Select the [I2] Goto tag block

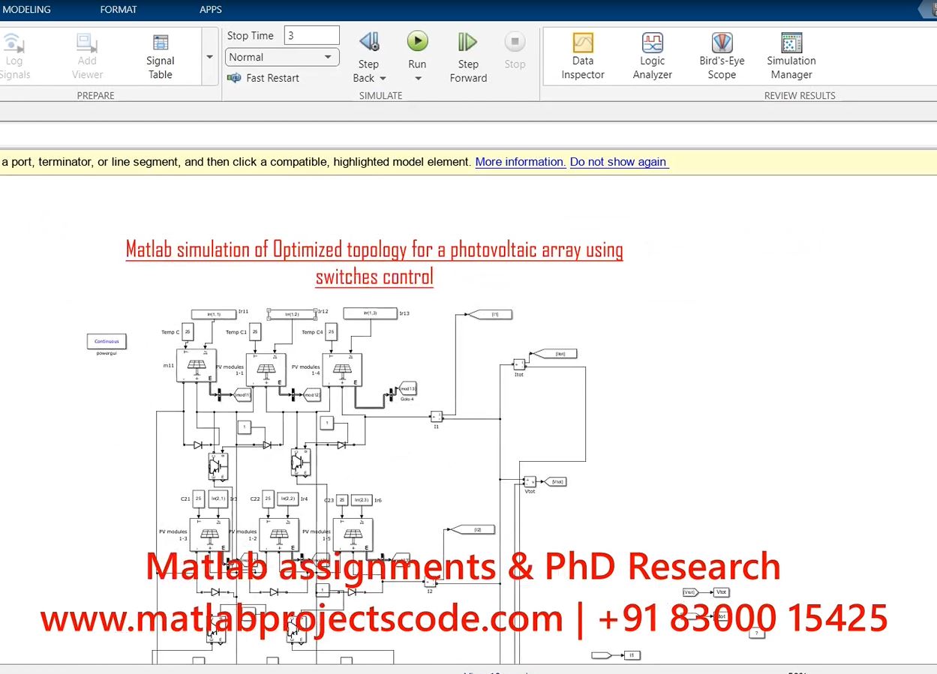click(x=473, y=529)
